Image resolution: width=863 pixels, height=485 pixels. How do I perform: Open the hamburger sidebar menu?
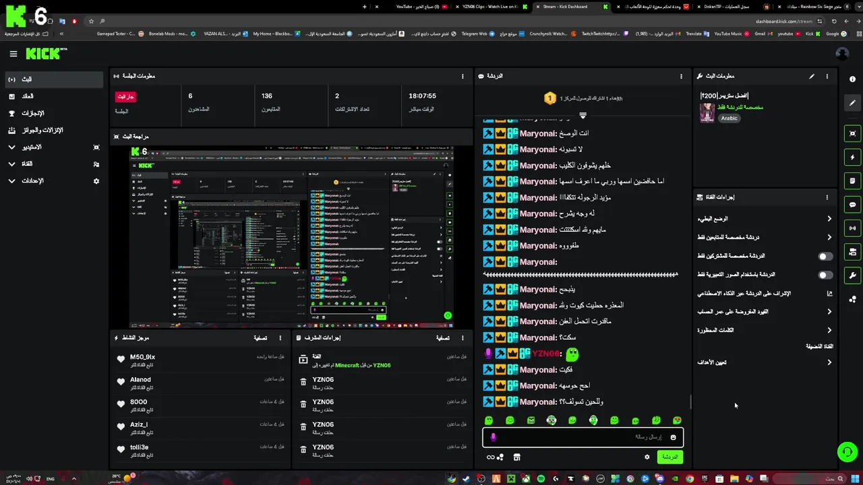13,54
